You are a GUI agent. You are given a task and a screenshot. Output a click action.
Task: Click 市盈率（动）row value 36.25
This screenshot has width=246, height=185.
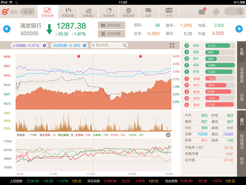coord(229,148)
